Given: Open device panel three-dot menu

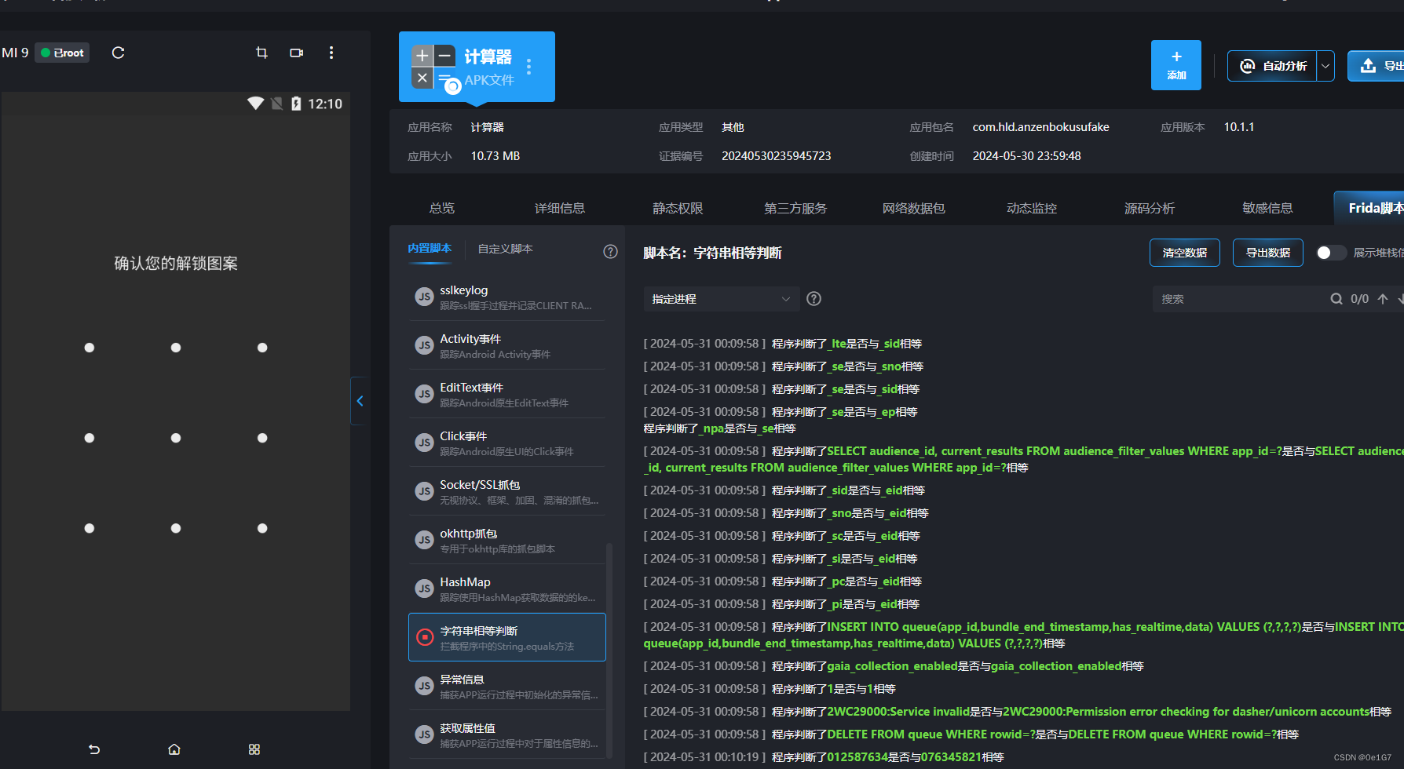Looking at the screenshot, I should coord(331,53).
